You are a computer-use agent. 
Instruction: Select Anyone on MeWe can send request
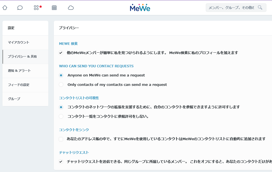61,75
